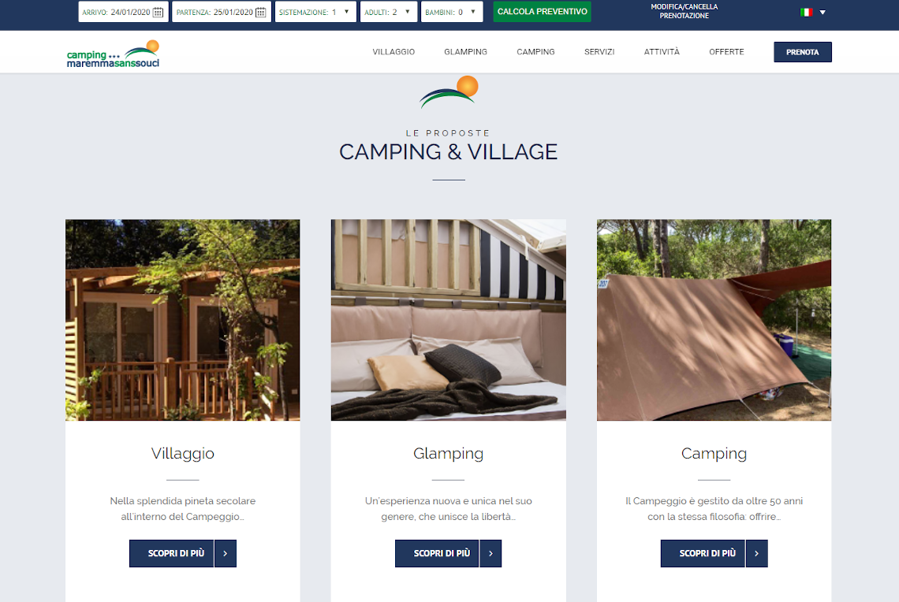The height and width of the screenshot is (602, 899).
Task: Click the Glamping bed photo thumbnail
Action: 449,320
